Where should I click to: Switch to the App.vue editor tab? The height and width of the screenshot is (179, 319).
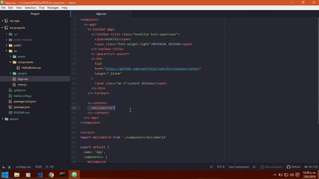[101, 14]
